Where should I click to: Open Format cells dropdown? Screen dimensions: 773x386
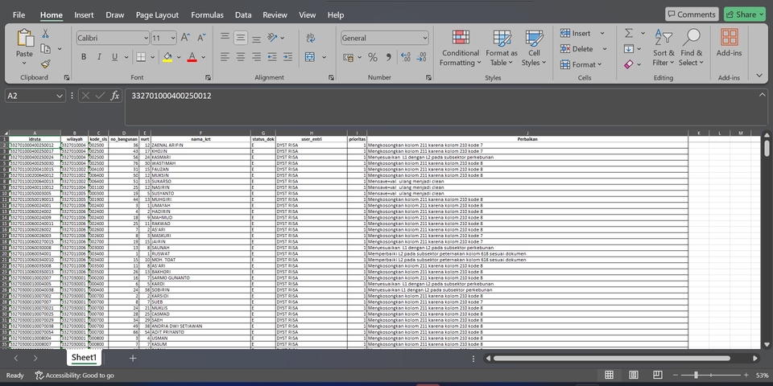pyautogui.click(x=581, y=64)
